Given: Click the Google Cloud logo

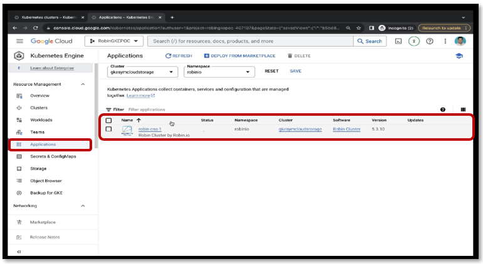Looking at the screenshot, I should [x=51, y=41].
